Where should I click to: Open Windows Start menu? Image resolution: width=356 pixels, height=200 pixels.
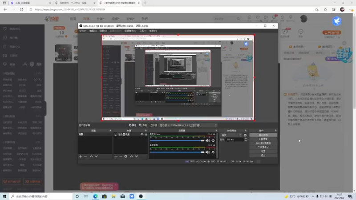pyautogui.click(x=4, y=196)
